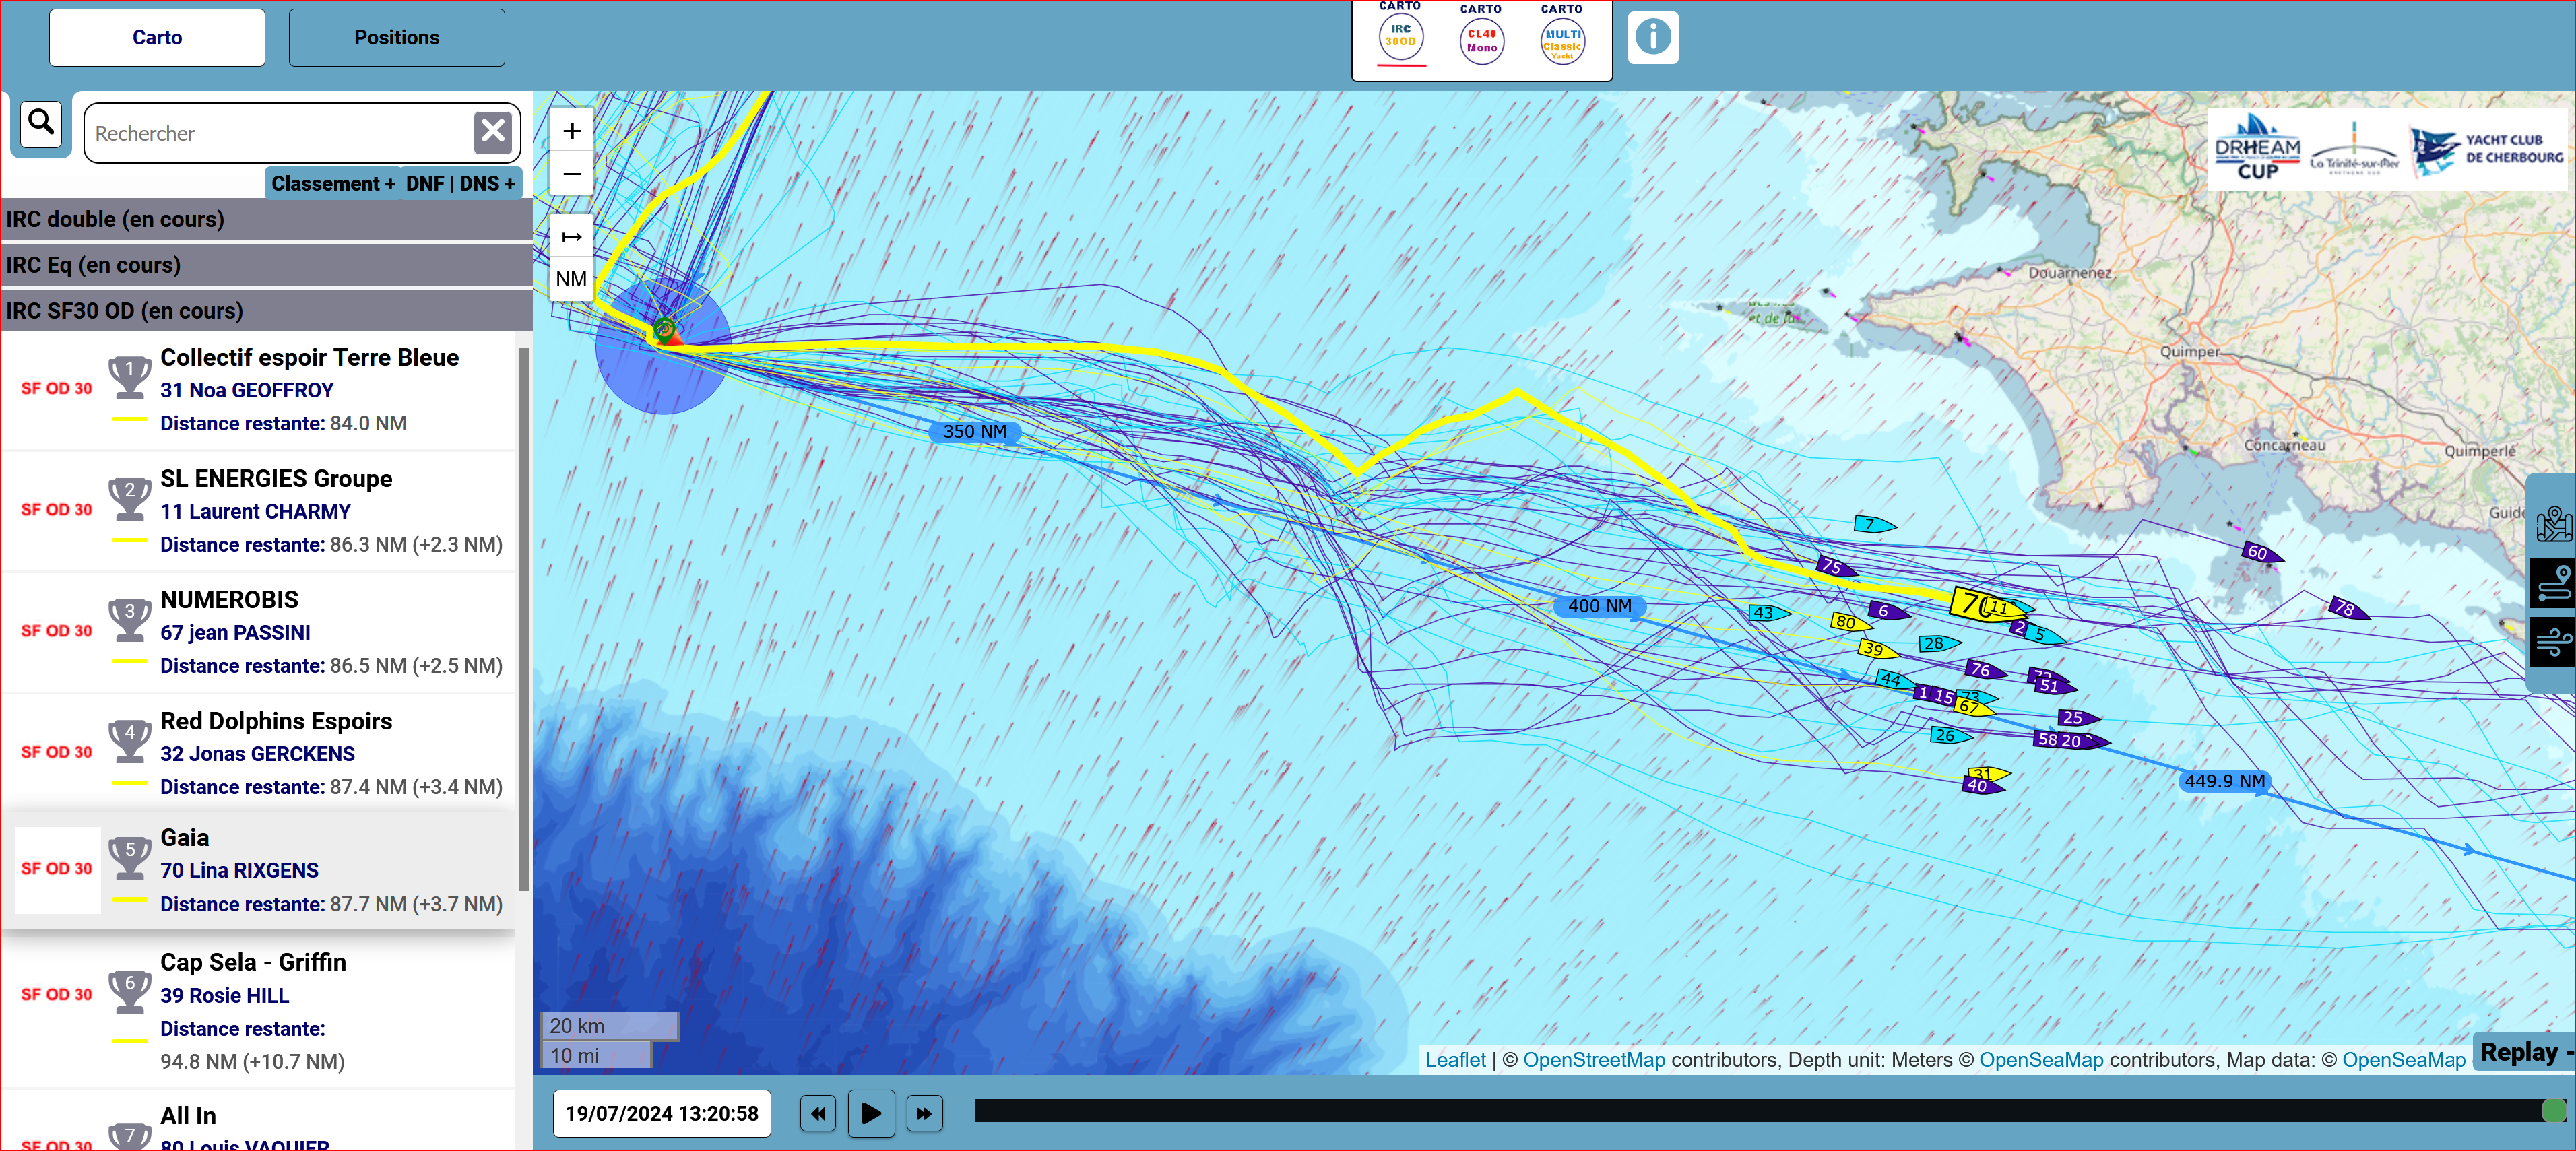Click the rank 1 trophy icon
The image size is (2576, 1151).
[130, 377]
